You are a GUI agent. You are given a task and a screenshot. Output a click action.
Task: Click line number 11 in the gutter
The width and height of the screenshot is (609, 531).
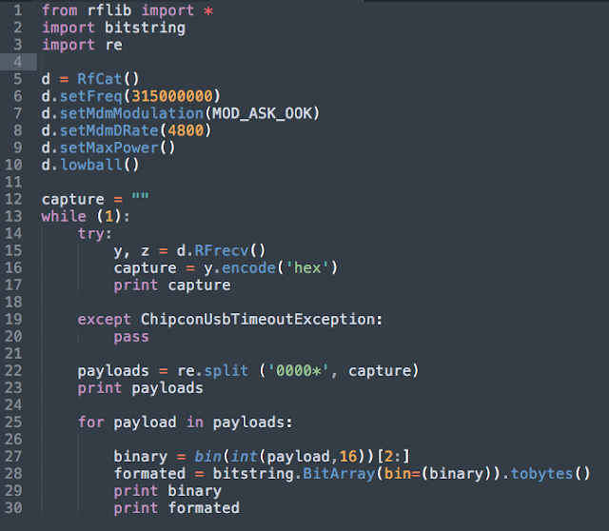[x=13, y=182]
